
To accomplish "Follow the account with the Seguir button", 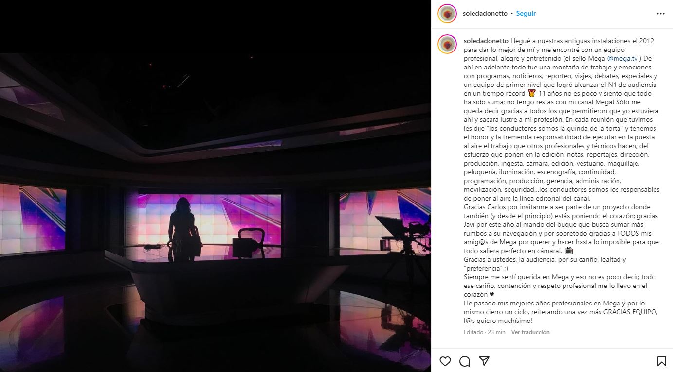I will tap(526, 14).
